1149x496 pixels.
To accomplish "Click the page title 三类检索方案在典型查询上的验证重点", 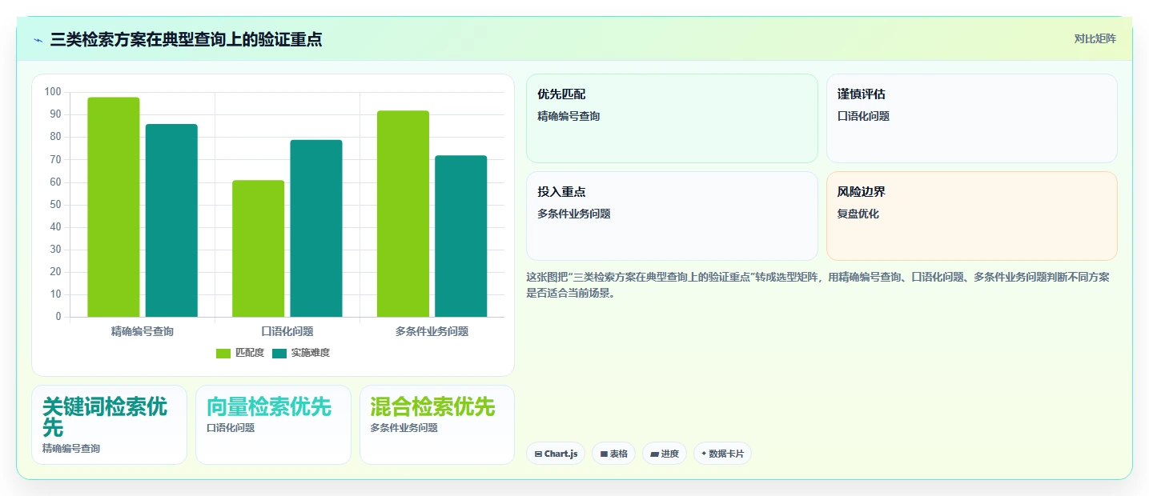I will coord(186,39).
